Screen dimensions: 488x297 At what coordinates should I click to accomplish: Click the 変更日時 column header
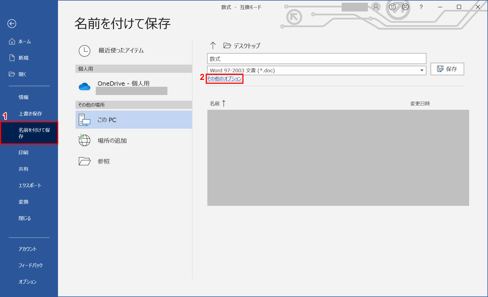420,103
